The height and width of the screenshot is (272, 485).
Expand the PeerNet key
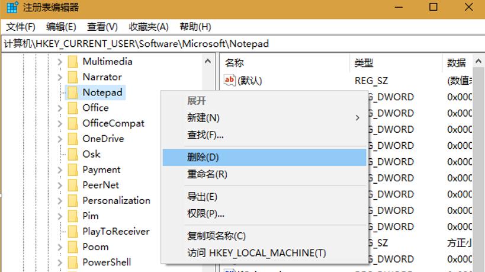pos(60,185)
